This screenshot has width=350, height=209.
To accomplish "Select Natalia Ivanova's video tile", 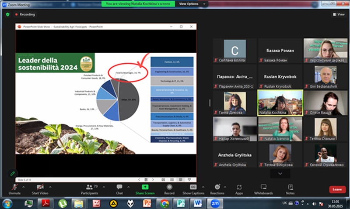I will pos(280,129).
